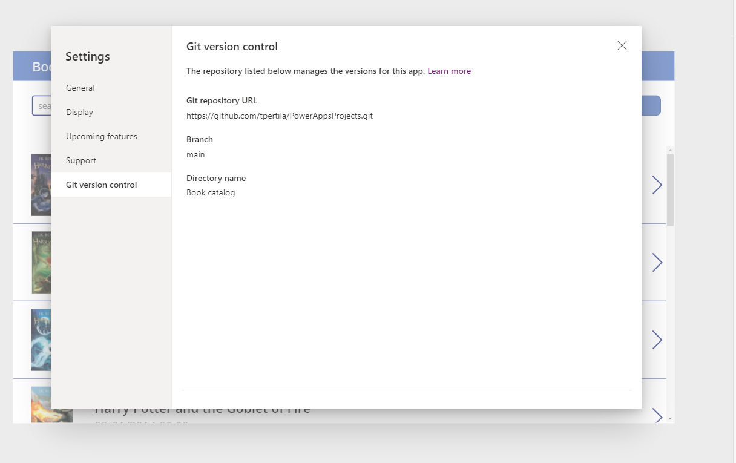Switch to the Display settings tab
736x463 pixels.
point(79,112)
